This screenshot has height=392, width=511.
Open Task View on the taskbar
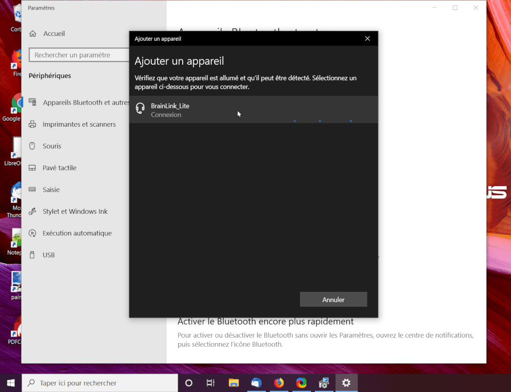211,383
